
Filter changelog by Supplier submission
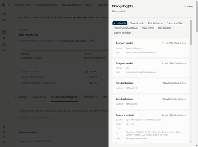[123, 33]
